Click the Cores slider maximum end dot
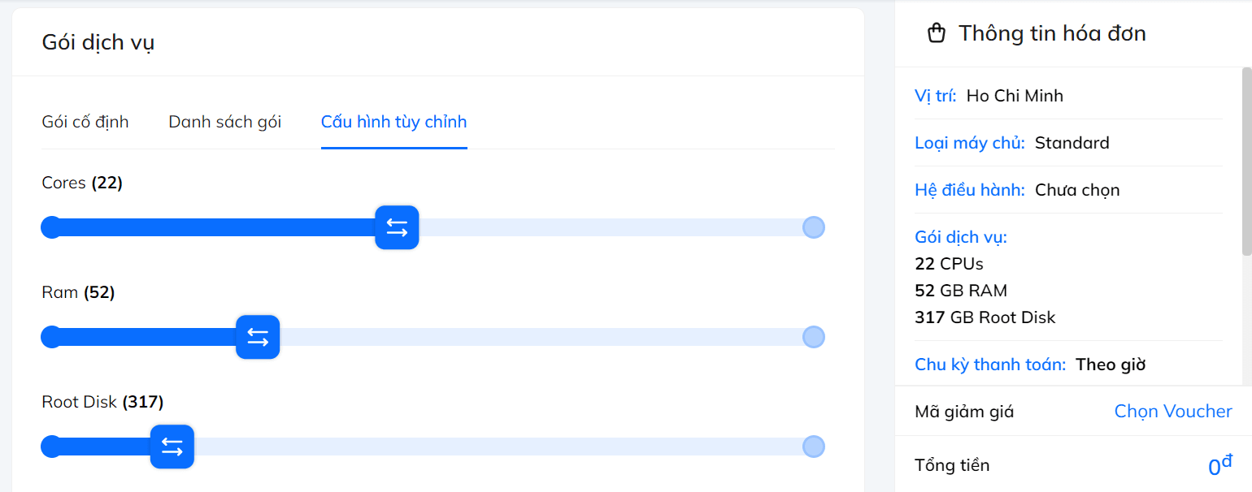Screen dimensions: 1252x492 tap(814, 227)
